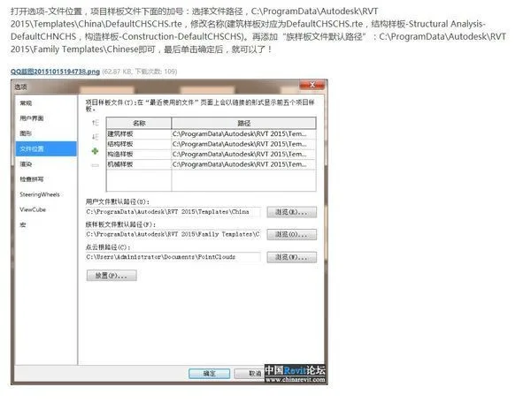Image resolution: width=531 pixels, height=402 pixels.
Task: Browse for the 族样板文件默认路径 folder
Action: click(x=291, y=234)
